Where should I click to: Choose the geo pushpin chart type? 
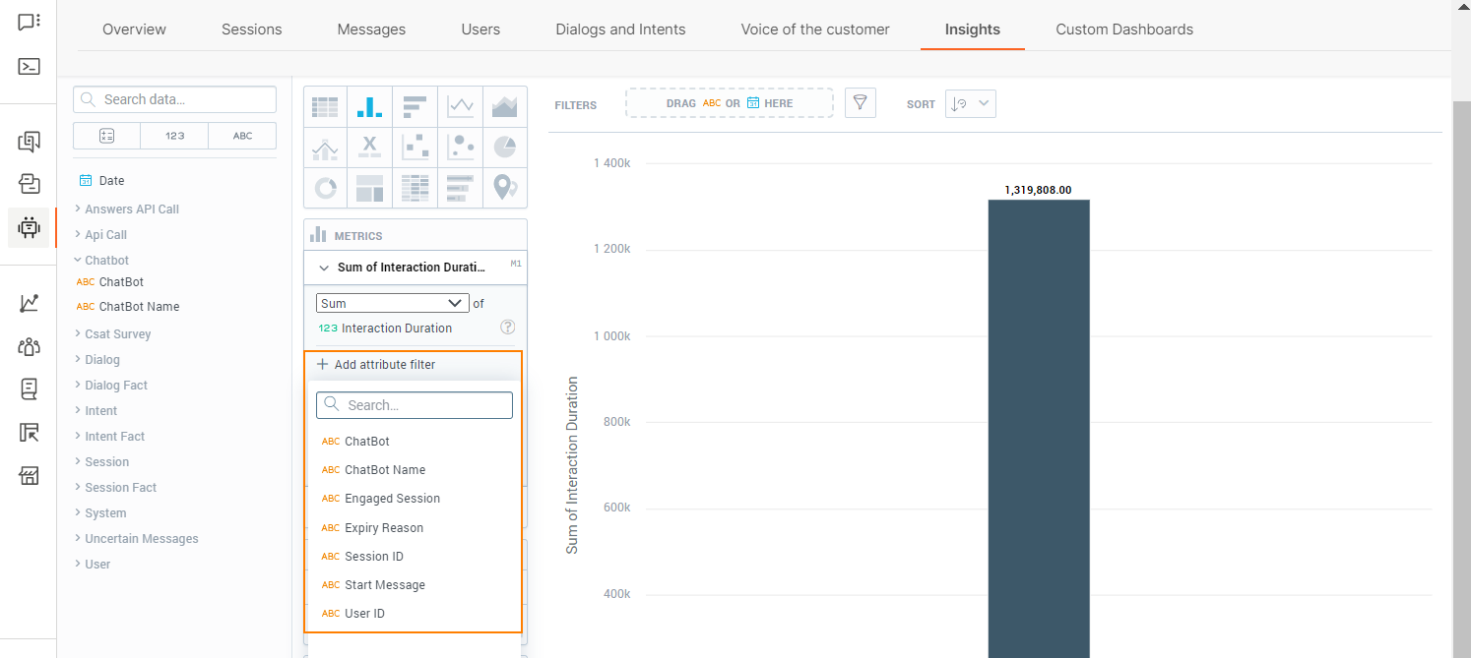point(504,187)
